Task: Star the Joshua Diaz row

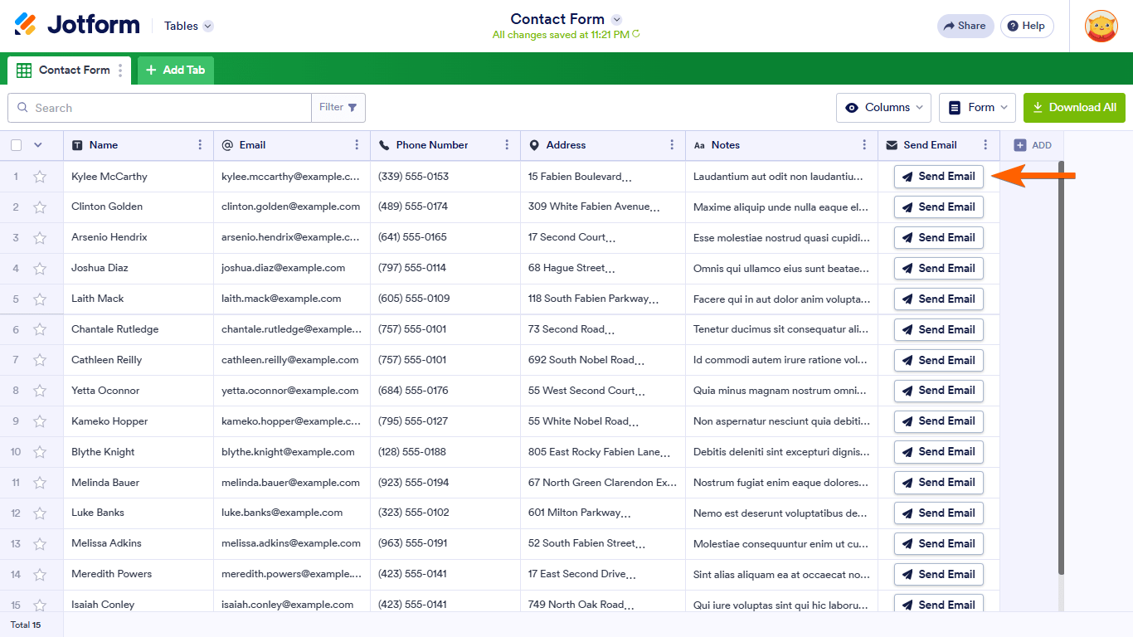Action: (40, 269)
